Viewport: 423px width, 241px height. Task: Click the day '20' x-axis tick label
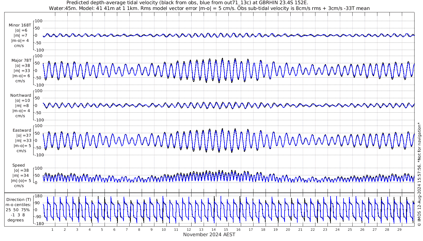click(288, 230)
